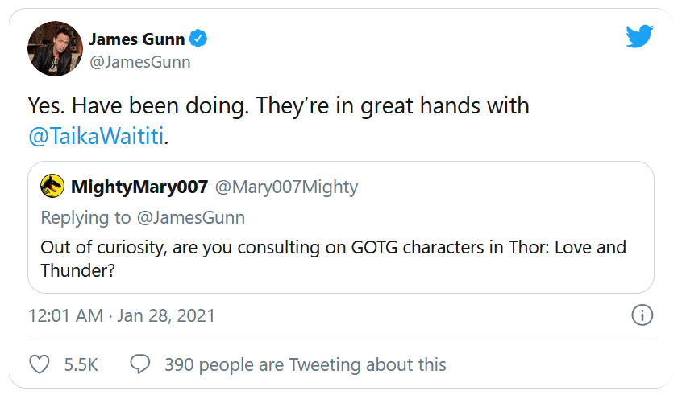
Task: Open James Gunn's profile photo
Action: 55,49
